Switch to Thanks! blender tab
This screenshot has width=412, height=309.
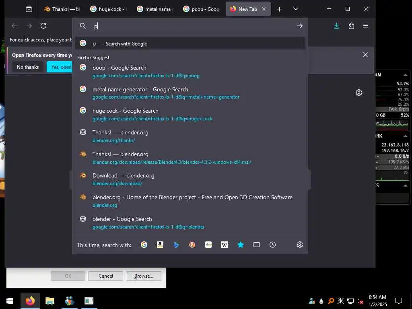62,9
